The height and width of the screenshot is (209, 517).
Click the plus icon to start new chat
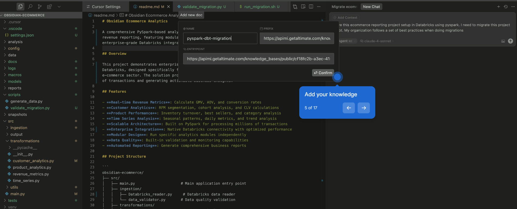498,6
